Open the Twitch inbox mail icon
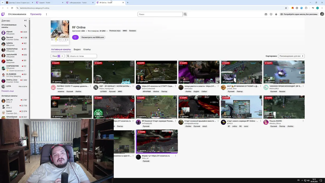The height and width of the screenshot is (183, 325). tap(266, 14)
